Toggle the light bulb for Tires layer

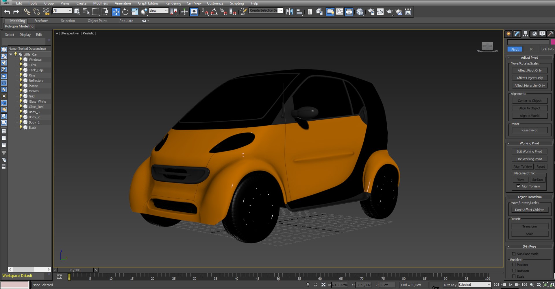(21, 65)
